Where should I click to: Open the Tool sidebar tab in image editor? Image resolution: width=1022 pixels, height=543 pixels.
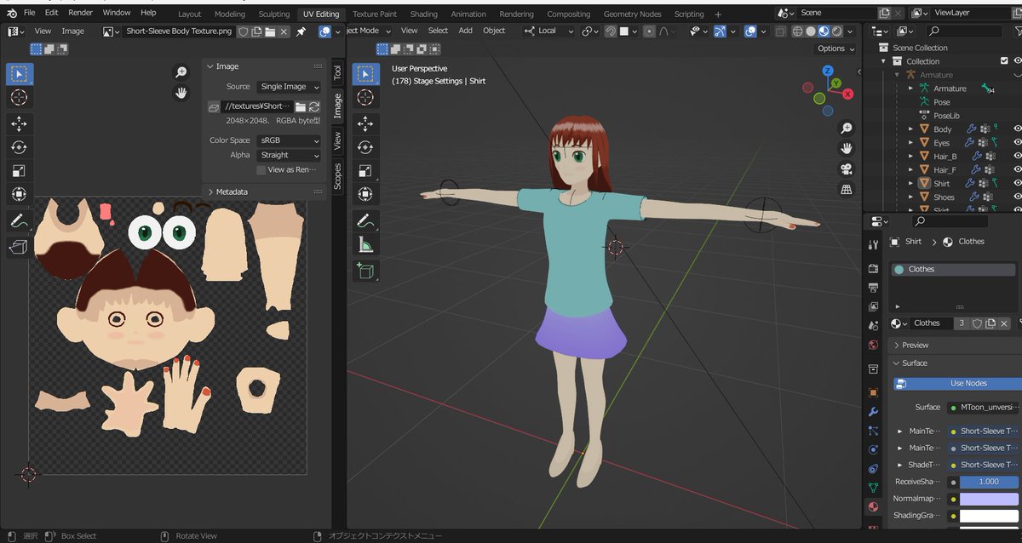point(337,72)
